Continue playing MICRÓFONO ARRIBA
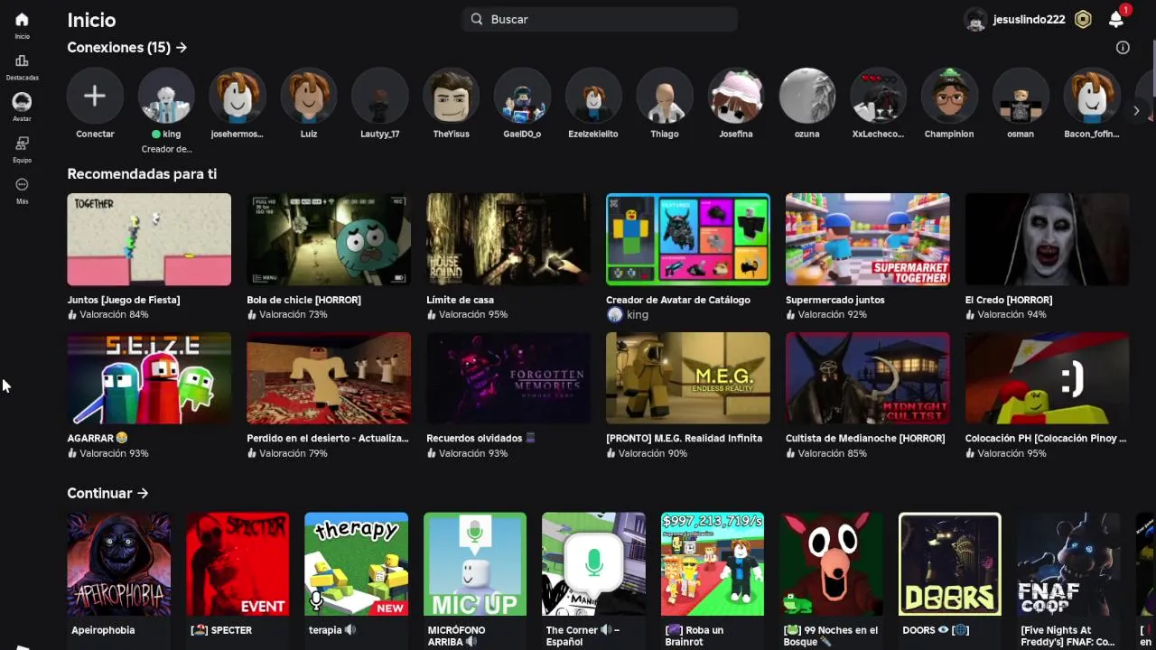 tap(475, 564)
